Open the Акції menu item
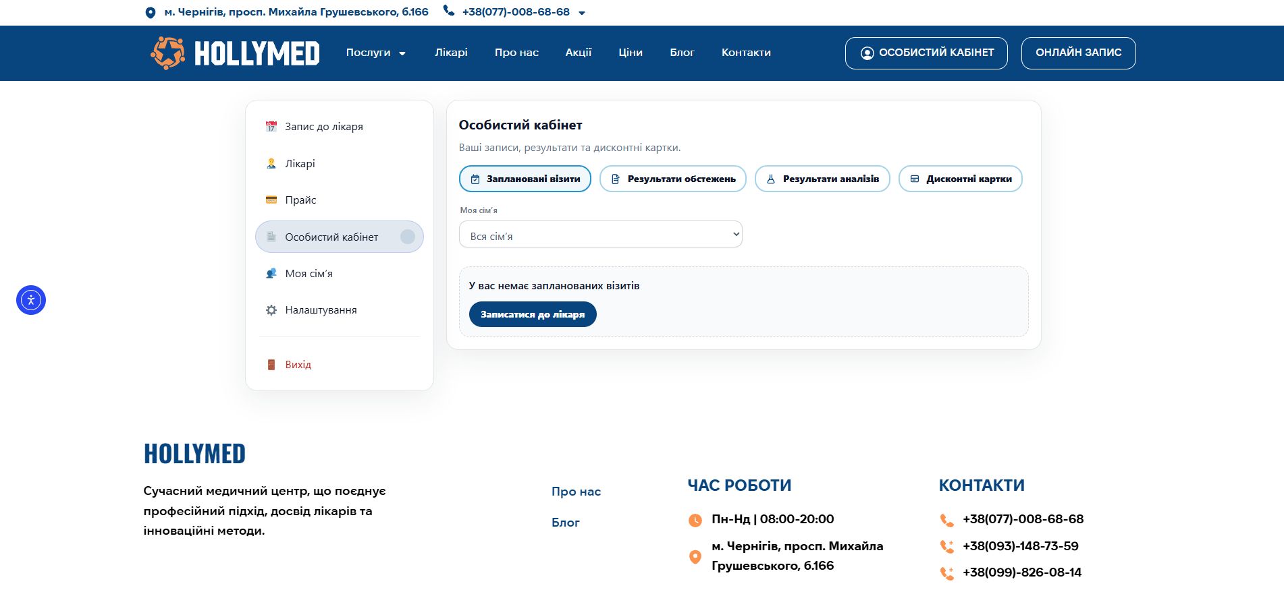1284x590 pixels. tap(578, 53)
